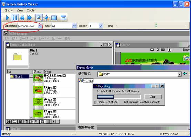Click the Delete trash can icon
191x137 pixels.
[26, 121]
